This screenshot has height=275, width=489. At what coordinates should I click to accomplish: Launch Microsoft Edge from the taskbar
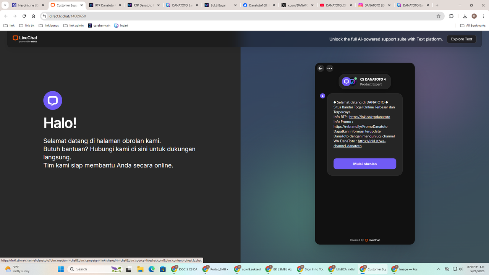click(x=151, y=269)
